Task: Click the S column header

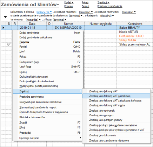Action: [9, 24]
